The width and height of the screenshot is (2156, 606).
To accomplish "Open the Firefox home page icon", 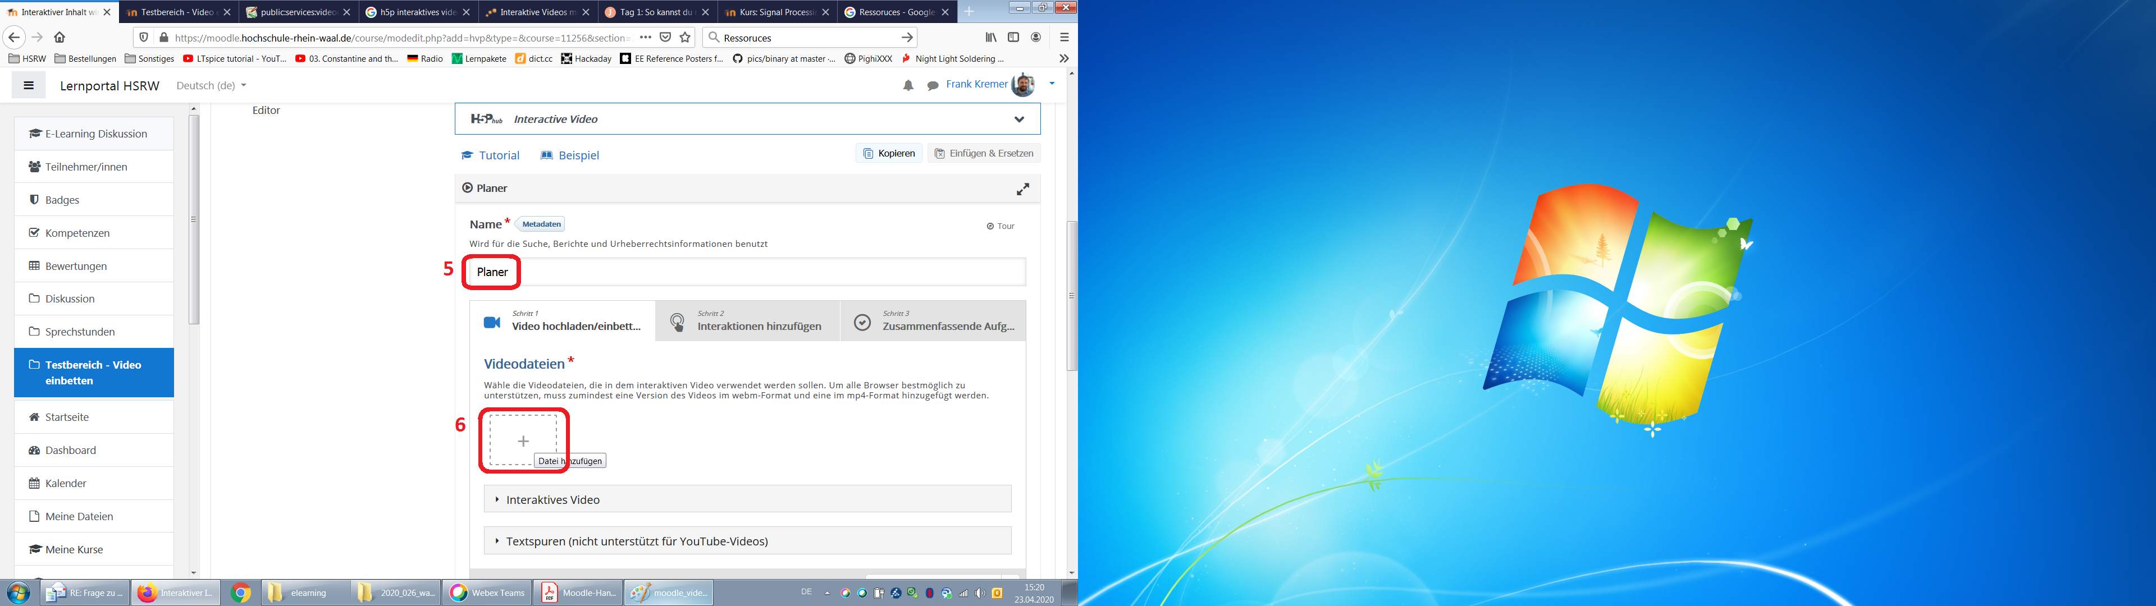I will pyautogui.click(x=60, y=38).
